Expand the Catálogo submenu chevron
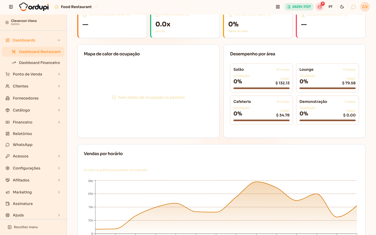Image resolution: width=376 pixels, height=235 pixels. pos(59,110)
